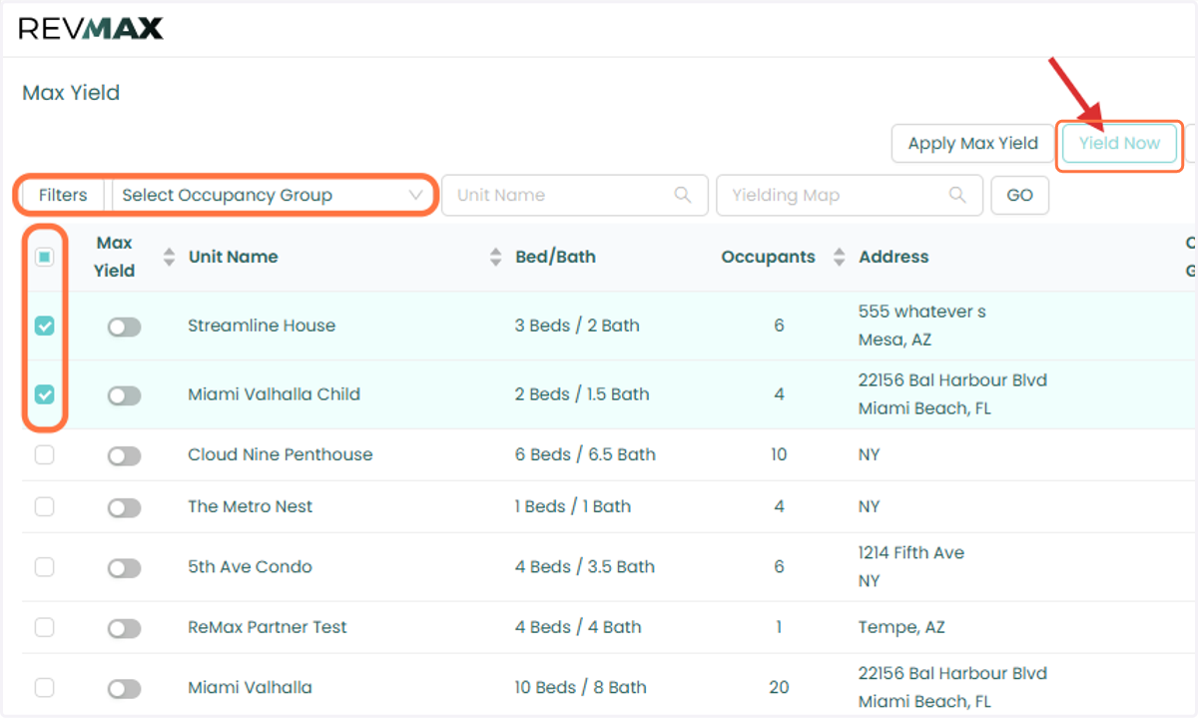Image resolution: width=1198 pixels, height=718 pixels.
Task: Click search icon in Yielding Map field
Action: pyautogui.click(x=957, y=195)
